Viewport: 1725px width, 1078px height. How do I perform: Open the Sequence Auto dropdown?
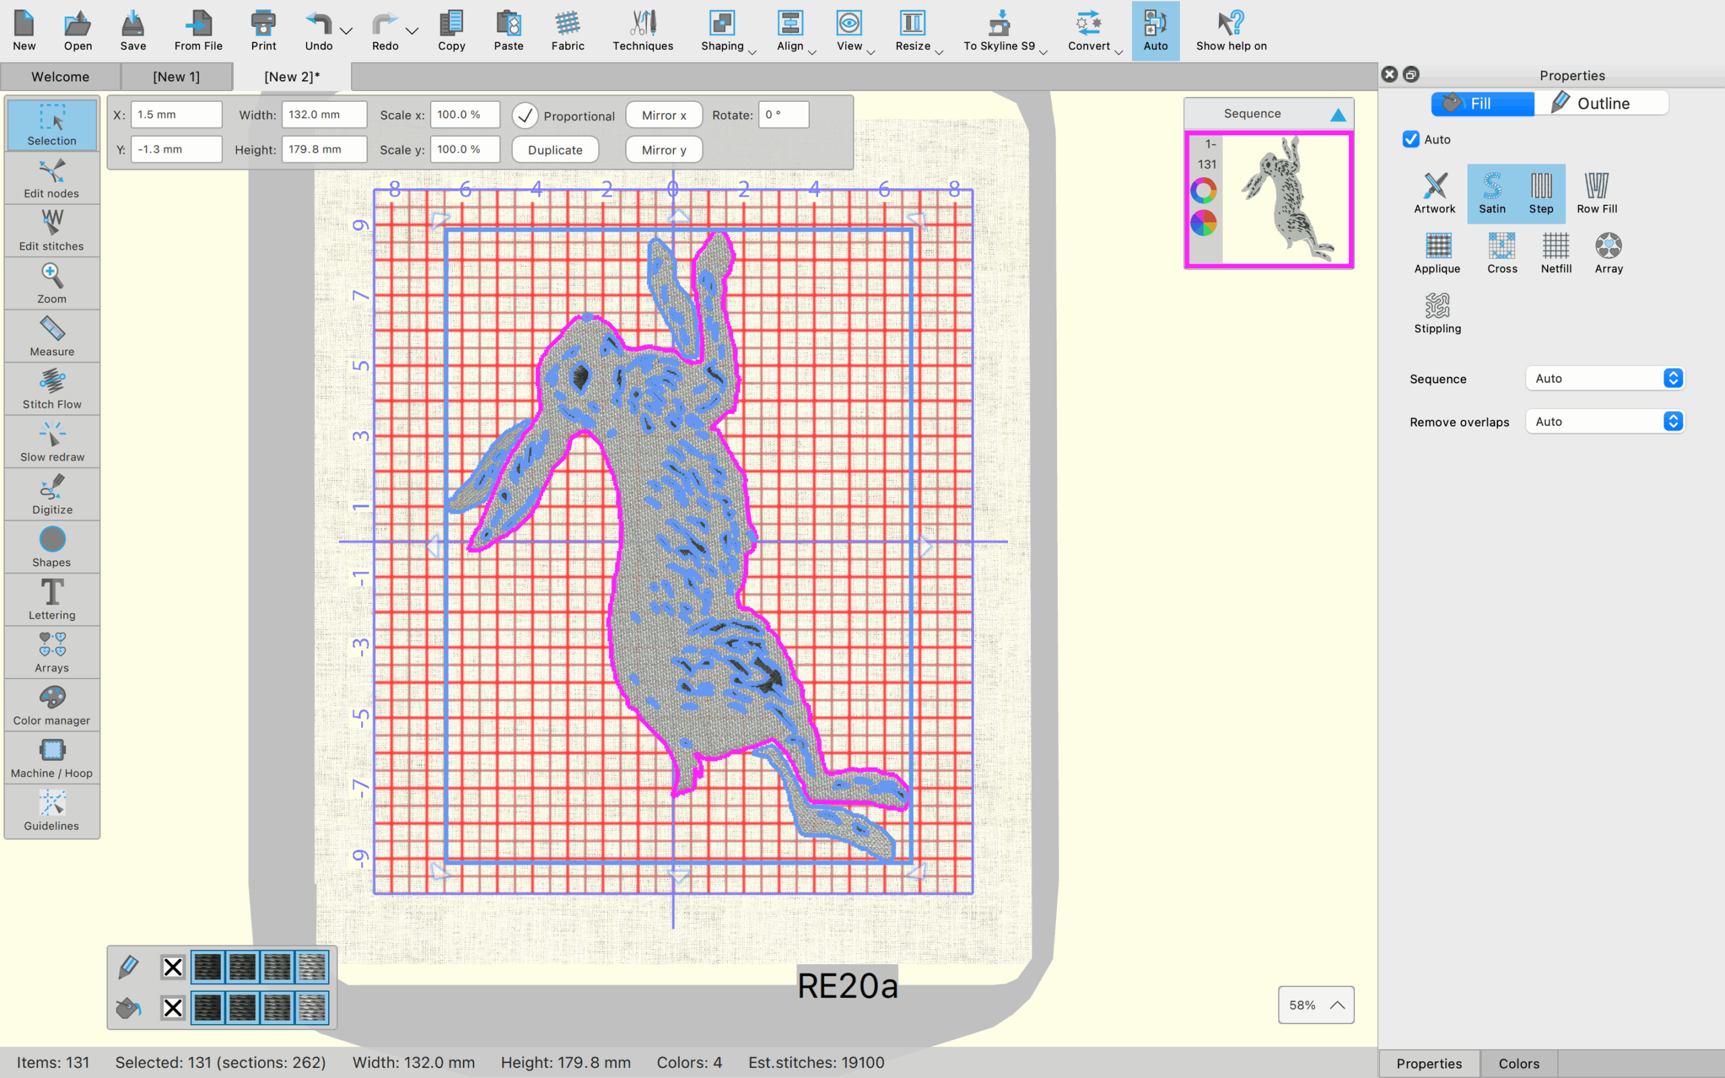coord(1604,379)
